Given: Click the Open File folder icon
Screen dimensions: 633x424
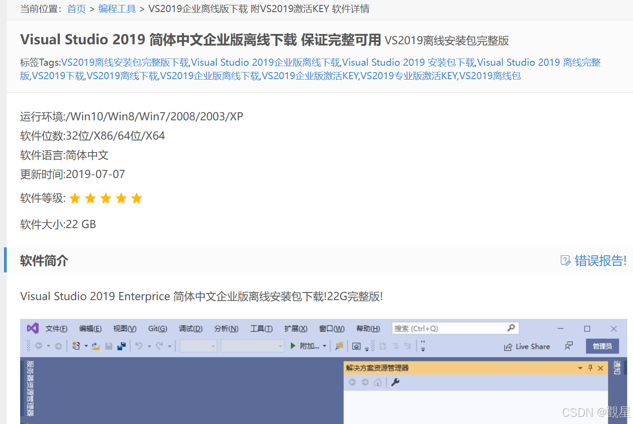Looking at the screenshot, I should (96, 346).
